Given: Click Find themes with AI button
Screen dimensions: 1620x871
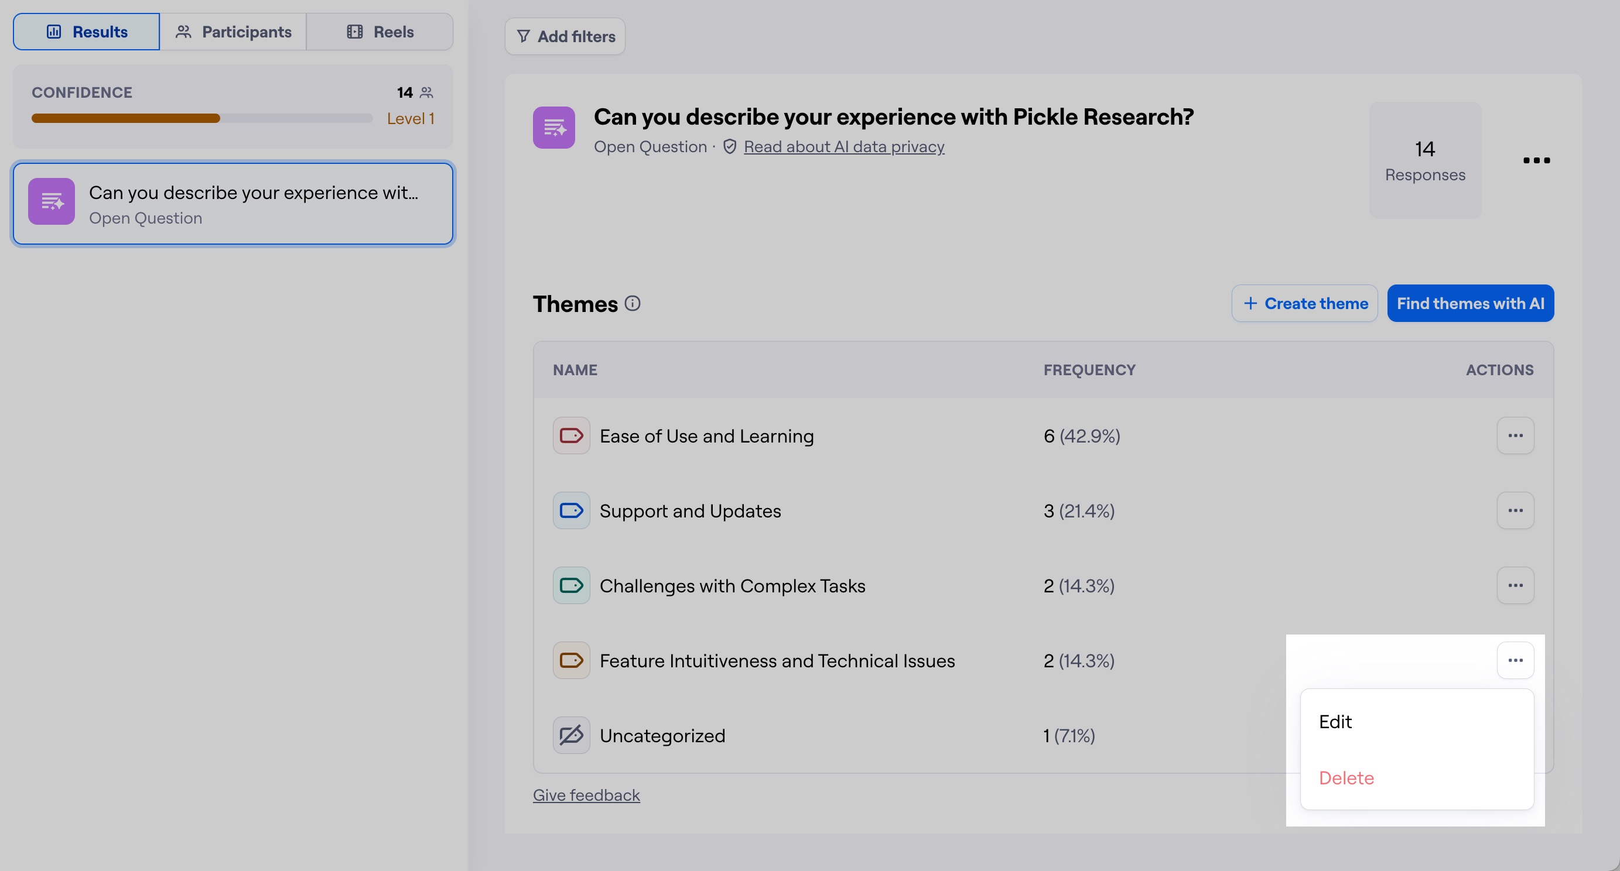Looking at the screenshot, I should (1470, 304).
